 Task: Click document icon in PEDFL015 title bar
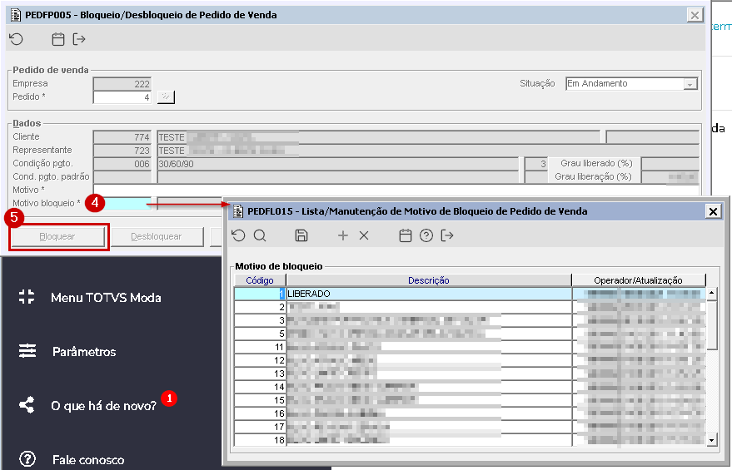click(x=238, y=211)
